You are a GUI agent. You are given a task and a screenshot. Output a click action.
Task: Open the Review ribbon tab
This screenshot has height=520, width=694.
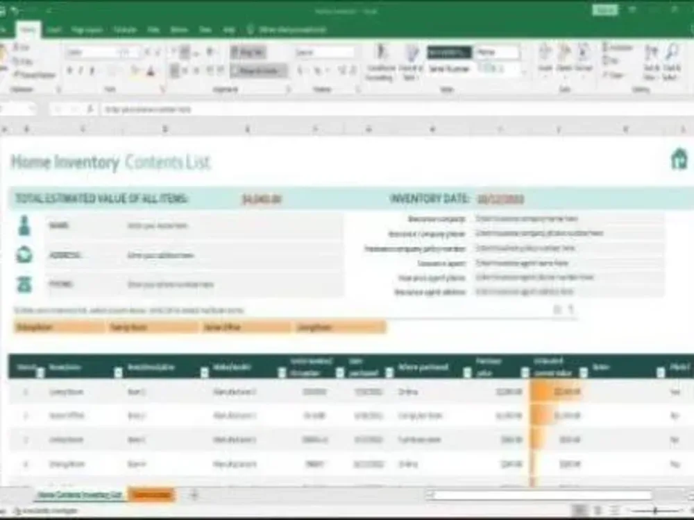pyautogui.click(x=179, y=30)
